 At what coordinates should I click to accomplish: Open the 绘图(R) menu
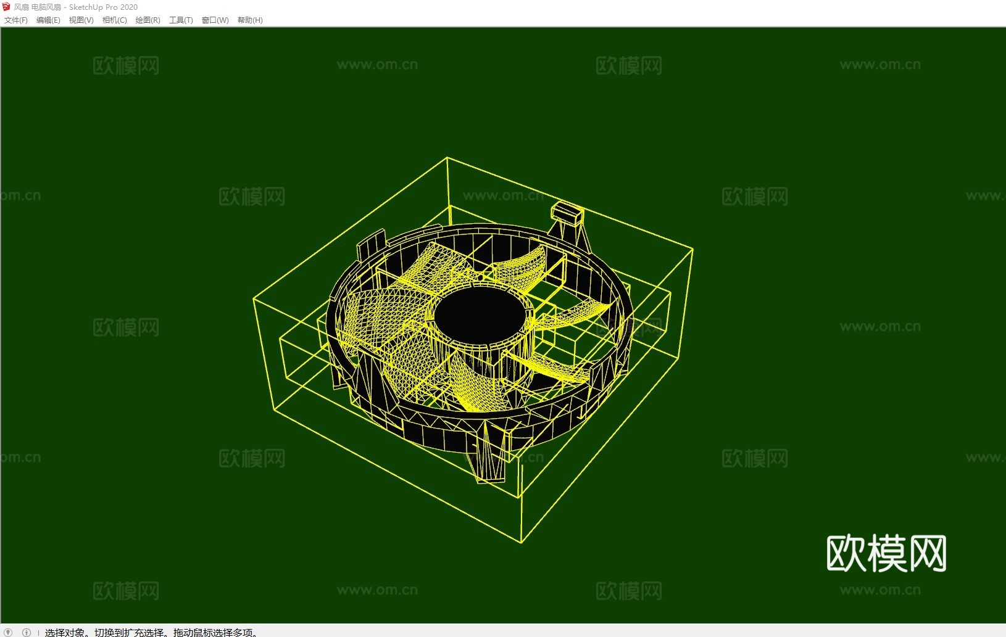[x=148, y=20]
